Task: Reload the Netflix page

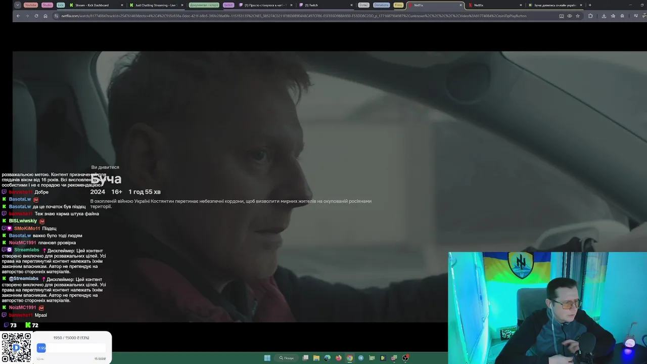Action: click(x=36, y=16)
